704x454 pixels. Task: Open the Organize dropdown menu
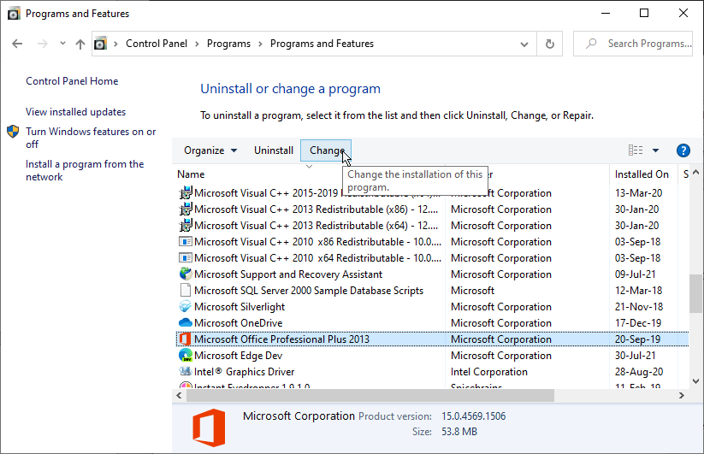[x=210, y=150]
